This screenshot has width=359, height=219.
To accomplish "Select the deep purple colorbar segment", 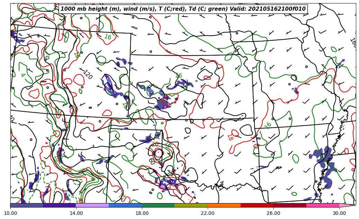I will [60, 205].
